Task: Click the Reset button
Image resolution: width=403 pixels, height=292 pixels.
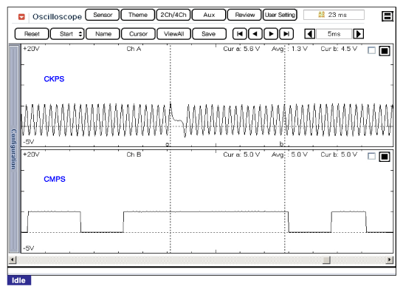Action: pos(32,34)
